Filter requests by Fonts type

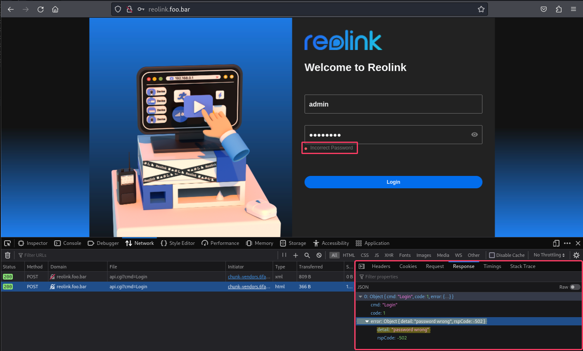point(405,255)
